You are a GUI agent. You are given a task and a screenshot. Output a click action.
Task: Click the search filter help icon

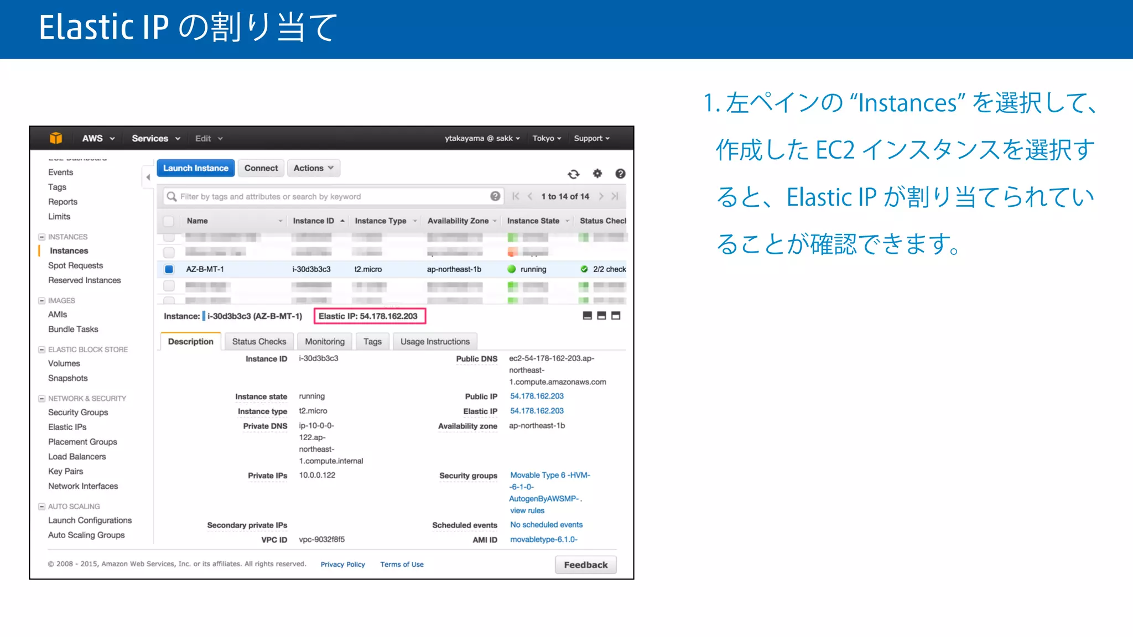[x=495, y=196]
